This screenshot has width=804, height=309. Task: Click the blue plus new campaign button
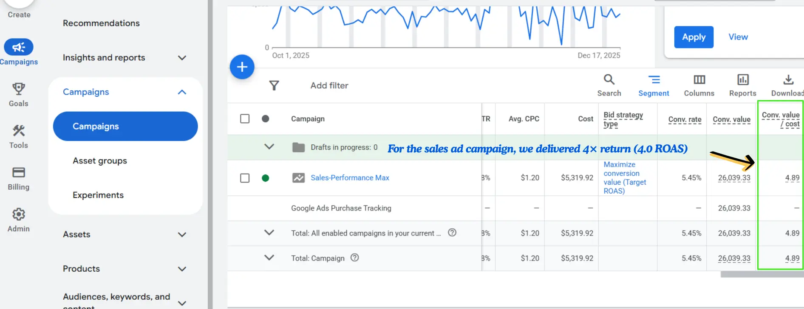point(242,67)
